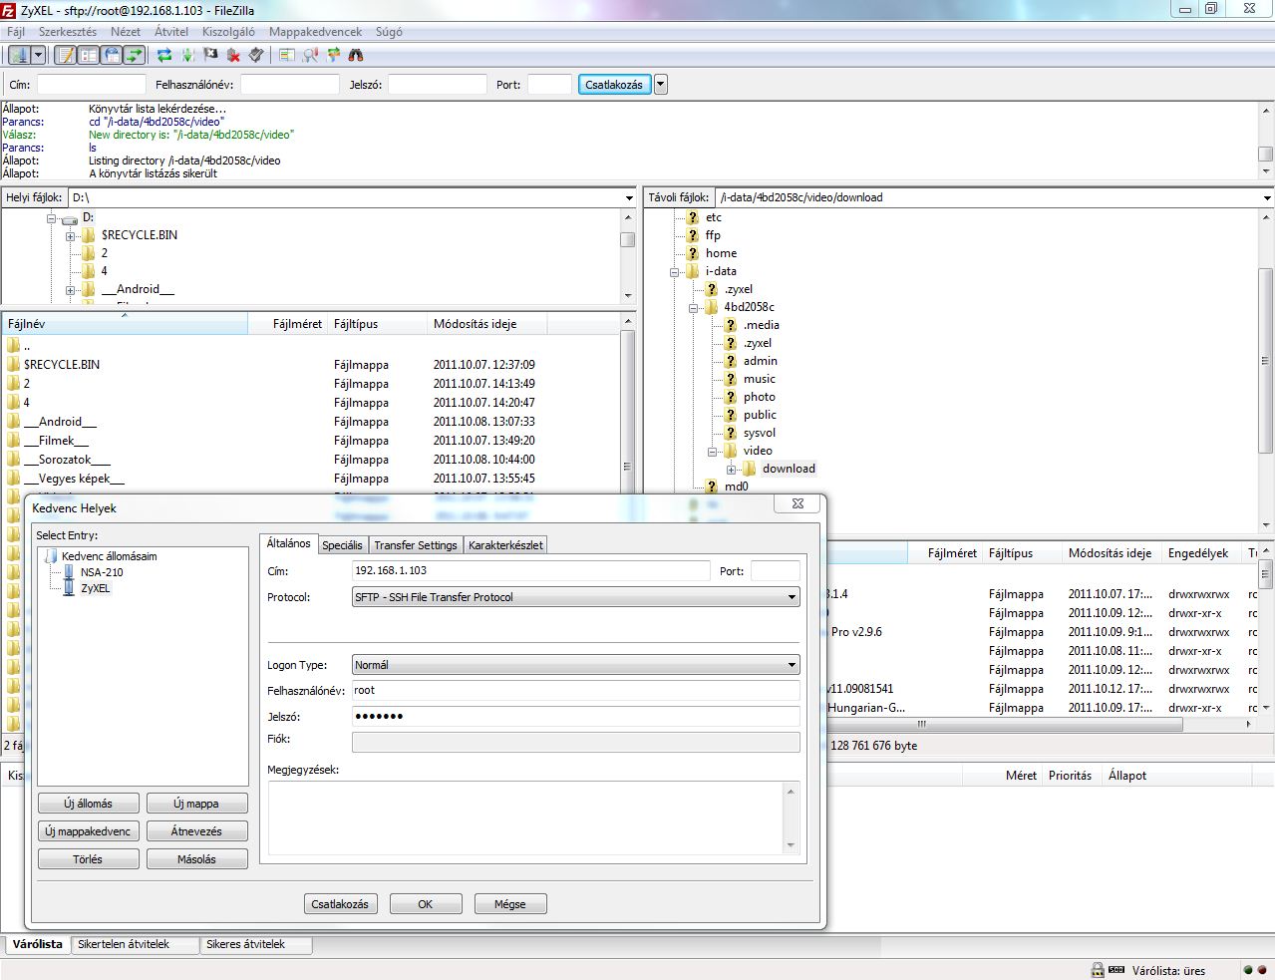Screen dimensions: 1275x980
Task: Open the Fájl menu
Action: pos(16,32)
